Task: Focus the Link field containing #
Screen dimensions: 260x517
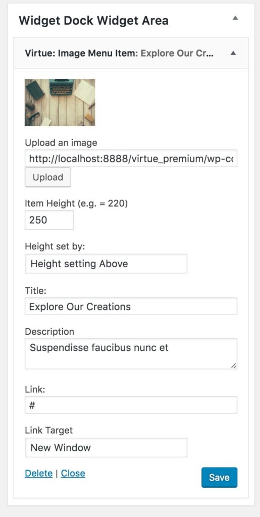Action: [131, 405]
